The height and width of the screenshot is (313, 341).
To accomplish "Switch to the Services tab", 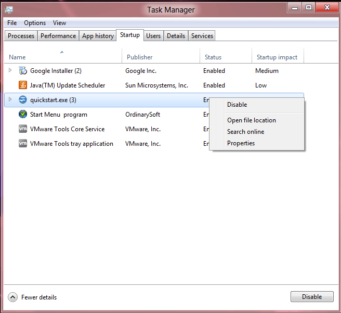I will [202, 36].
